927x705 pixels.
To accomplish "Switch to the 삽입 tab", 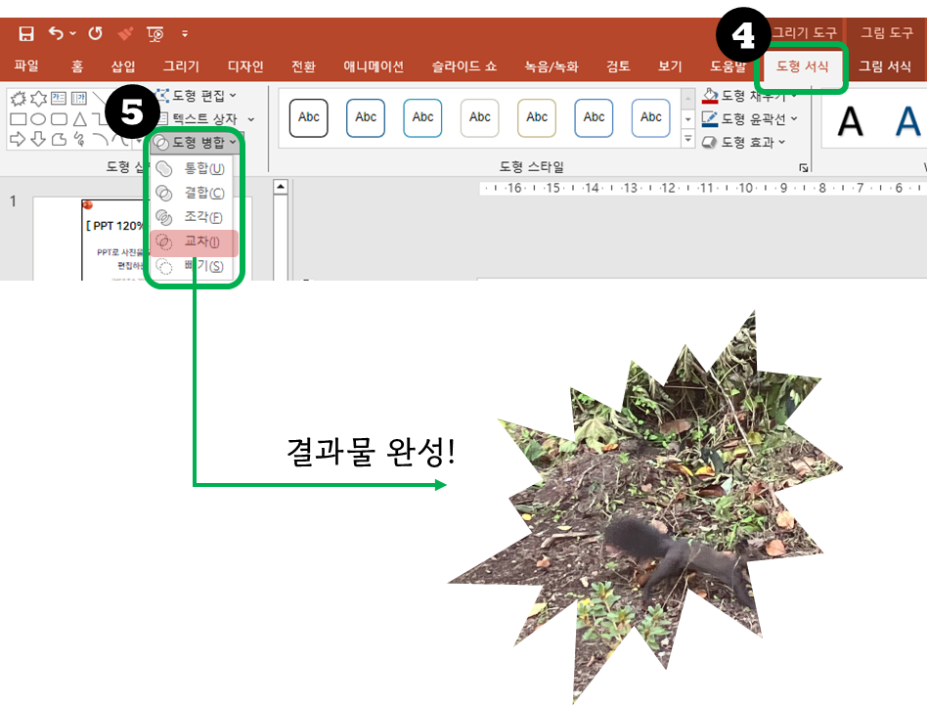I will (123, 66).
